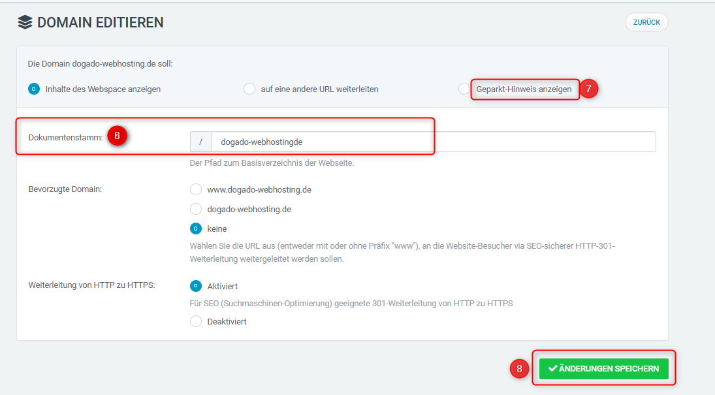715x395 pixels.
Task: Click the 'Wählen Sie die URL aus' help text
Action: tap(402, 252)
